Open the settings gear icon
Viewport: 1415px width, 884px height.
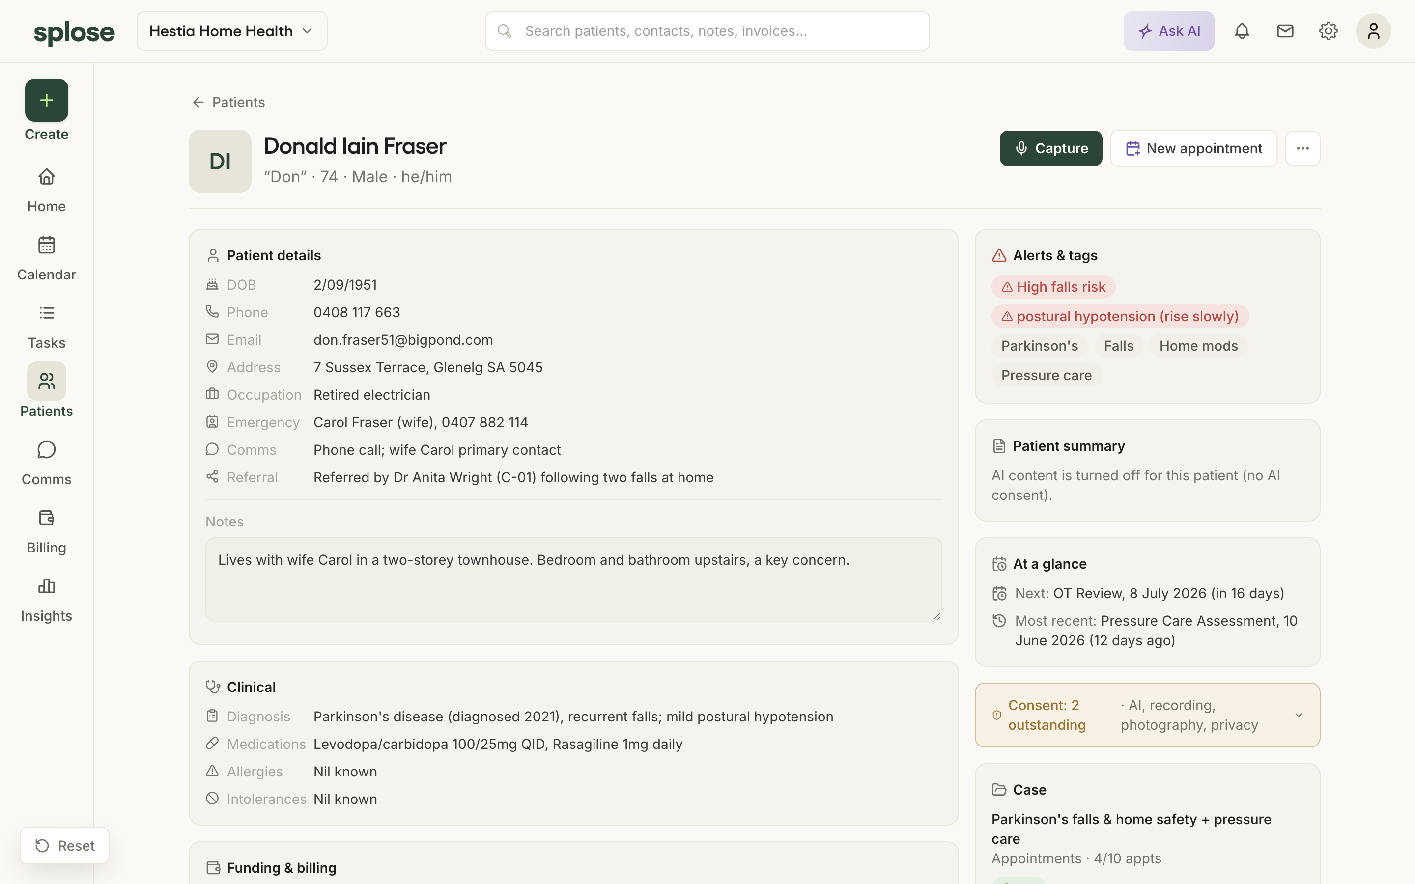(1328, 31)
